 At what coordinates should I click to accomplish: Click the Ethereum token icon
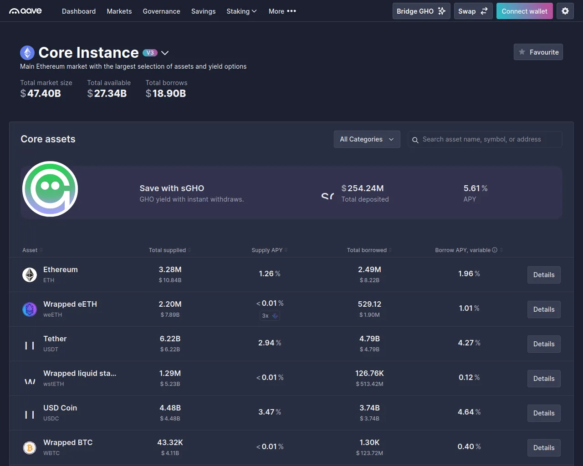[30, 275]
